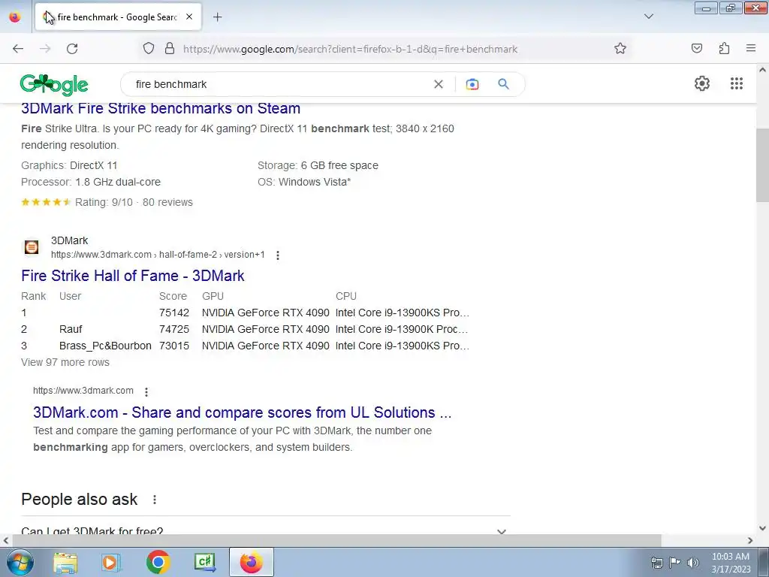Open three-dot menu beside https://www.3dmark.com
The height and width of the screenshot is (577, 769).
pos(146,391)
